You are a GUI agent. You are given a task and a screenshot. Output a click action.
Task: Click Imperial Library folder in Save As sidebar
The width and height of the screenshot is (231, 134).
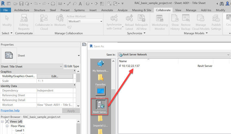click(100, 121)
